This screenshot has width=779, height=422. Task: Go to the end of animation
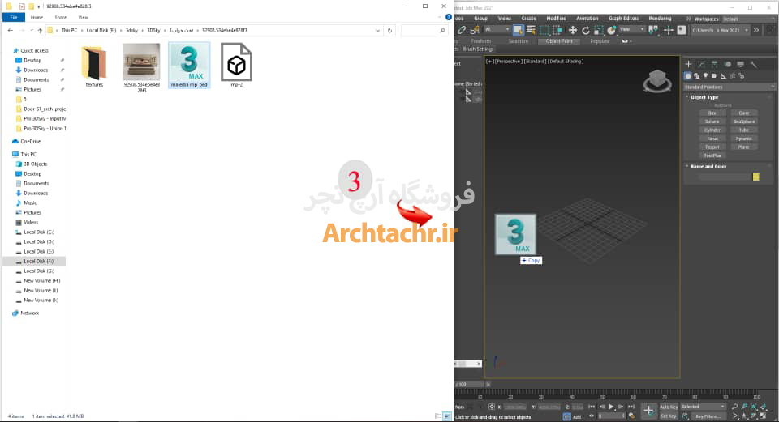631,407
